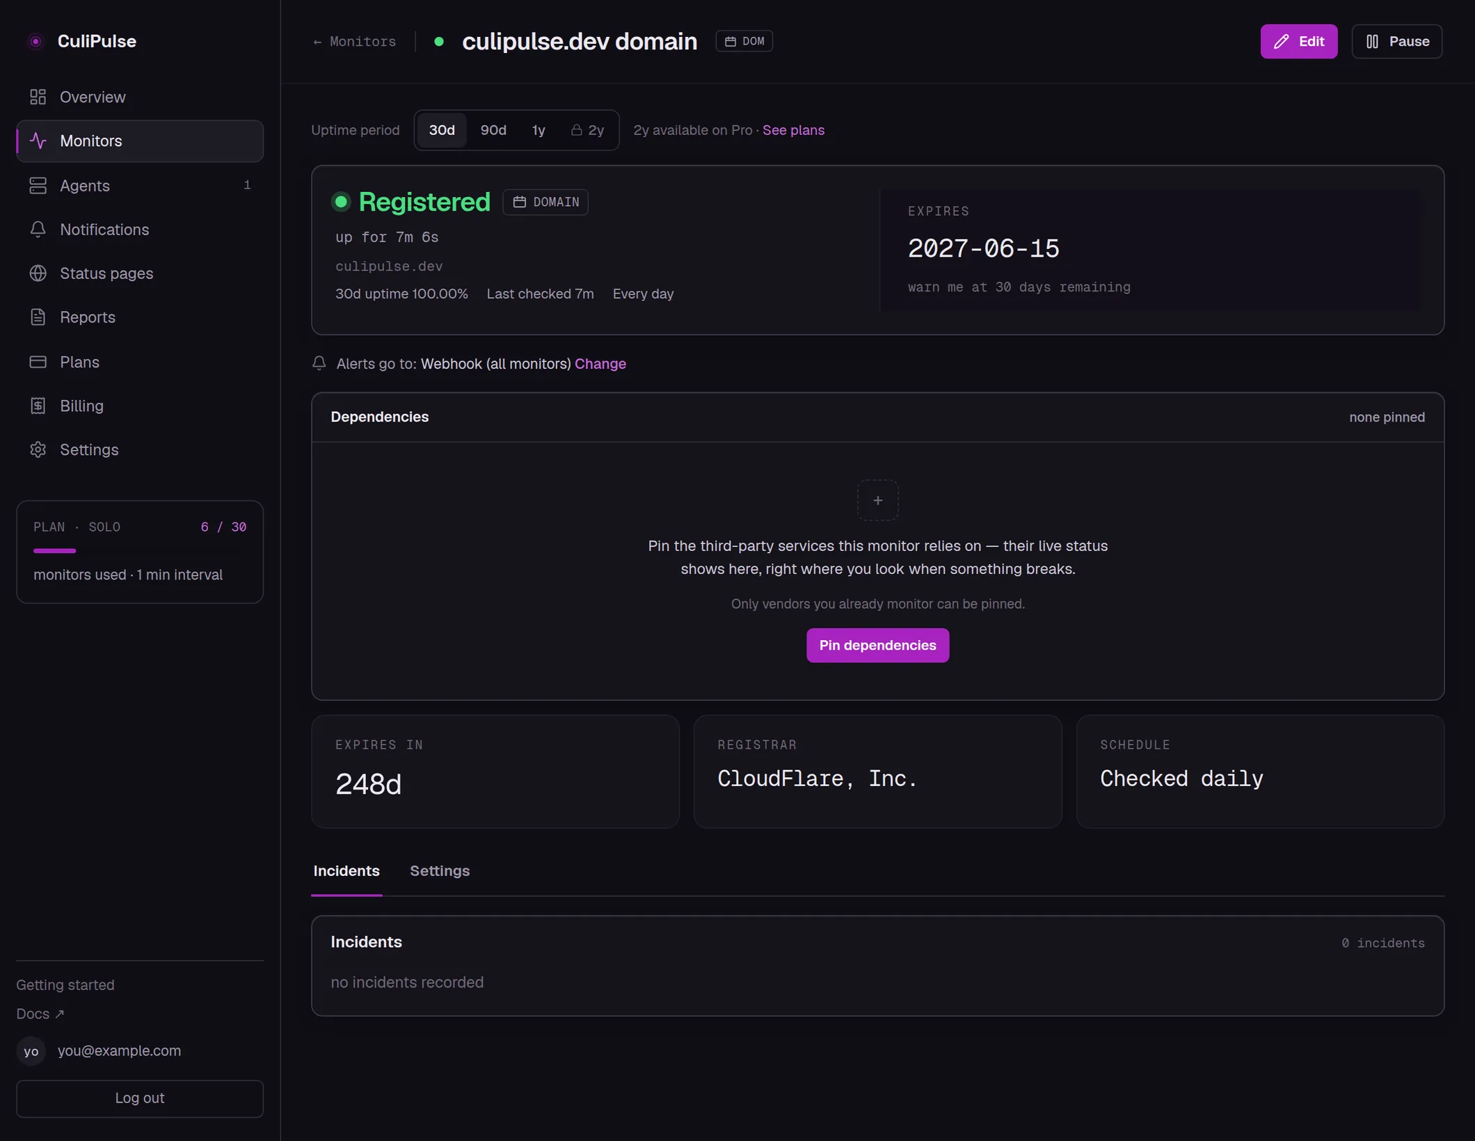Image resolution: width=1475 pixels, height=1141 pixels.
Task: Click the CloudFlare, Inc. registrar value
Action: tap(817, 778)
